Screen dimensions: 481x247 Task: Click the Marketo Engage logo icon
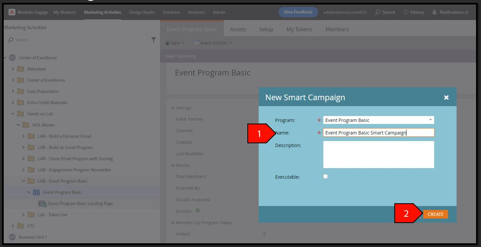[12, 12]
